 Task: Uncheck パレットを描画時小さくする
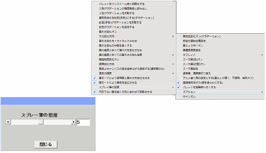199,87
